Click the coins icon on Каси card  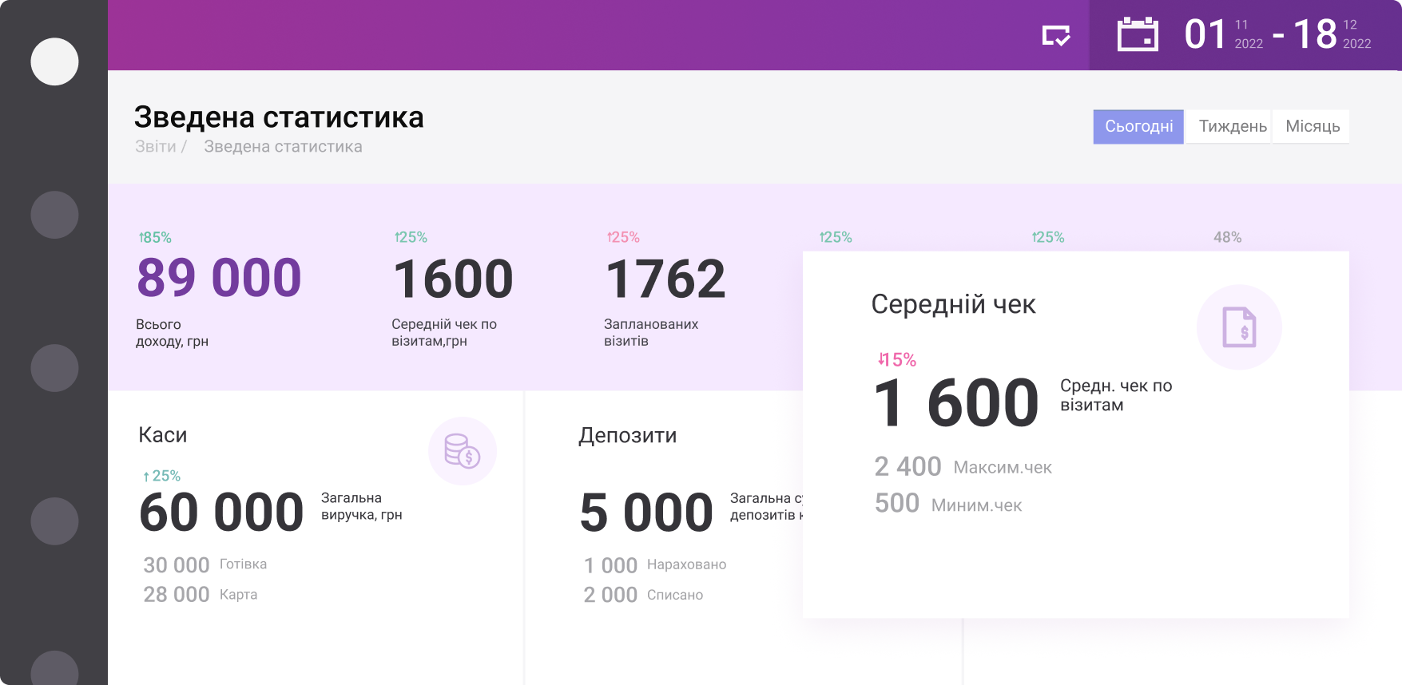[x=462, y=451]
